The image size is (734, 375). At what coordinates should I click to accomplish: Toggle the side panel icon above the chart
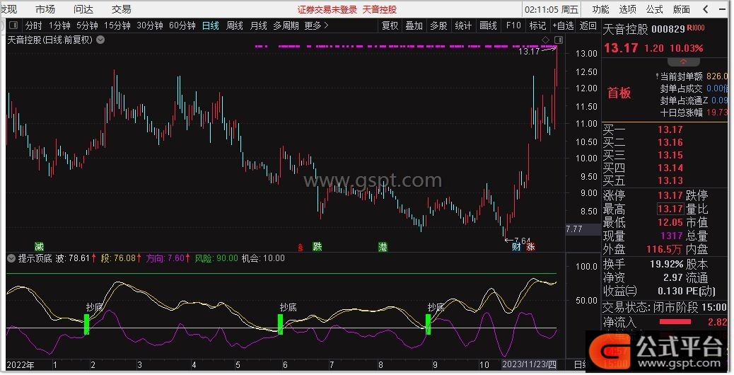[559, 40]
